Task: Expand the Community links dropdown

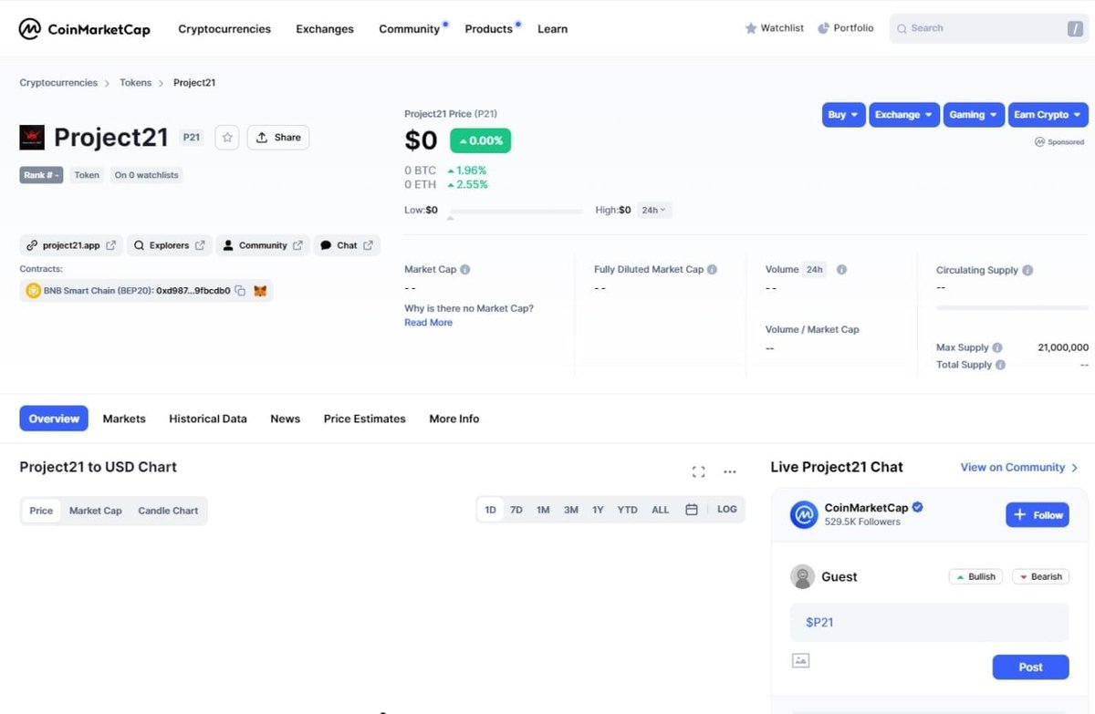Action: coord(263,245)
